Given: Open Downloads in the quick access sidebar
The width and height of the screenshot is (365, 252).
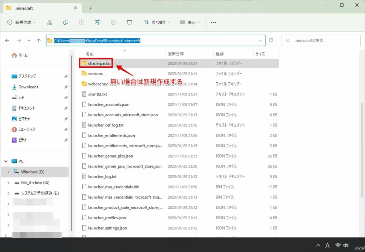Looking at the screenshot, I should (x=28, y=87).
